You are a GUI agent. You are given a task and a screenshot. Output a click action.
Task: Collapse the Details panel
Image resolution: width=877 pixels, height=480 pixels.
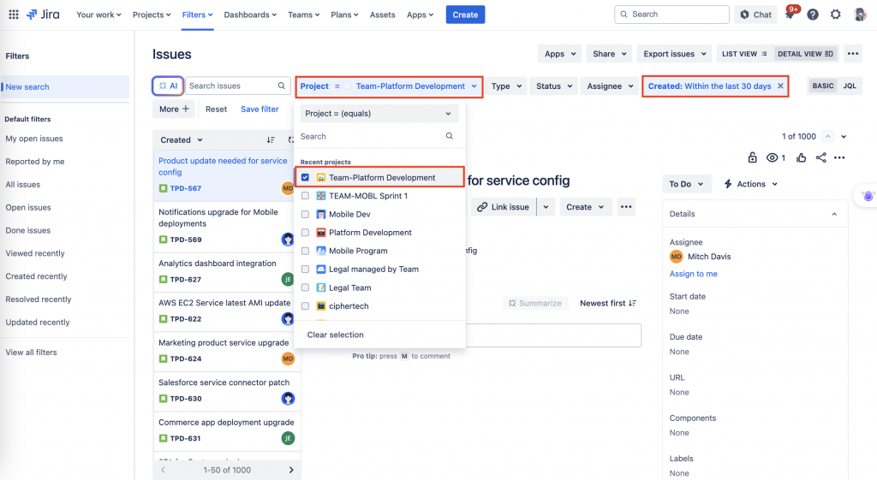(x=834, y=214)
